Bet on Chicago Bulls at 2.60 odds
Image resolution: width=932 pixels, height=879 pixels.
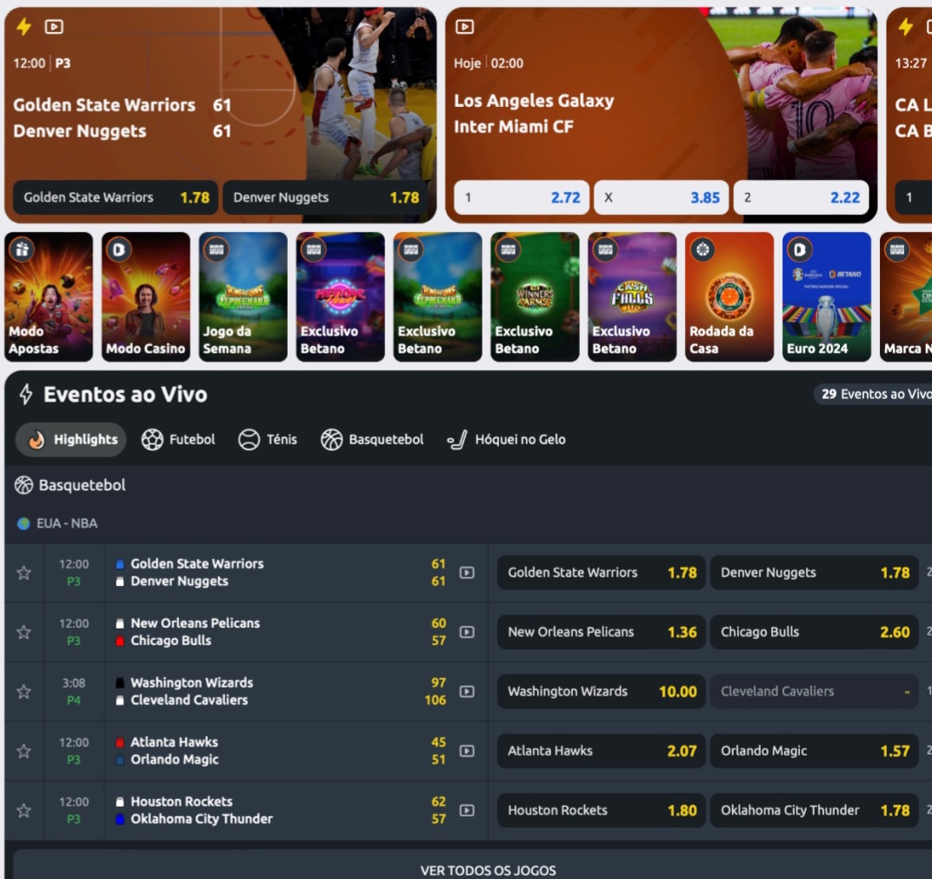pos(815,632)
